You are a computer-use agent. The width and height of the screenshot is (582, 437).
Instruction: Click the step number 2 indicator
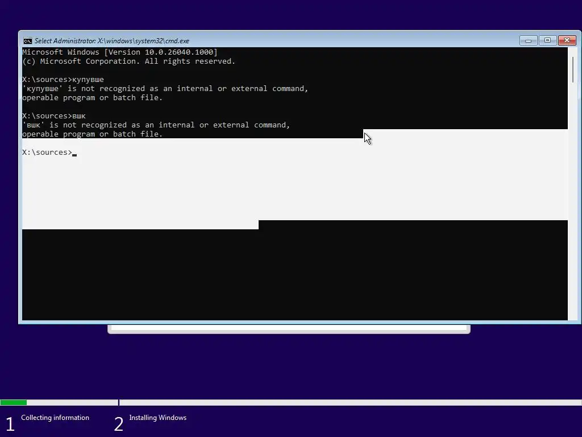point(118,424)
